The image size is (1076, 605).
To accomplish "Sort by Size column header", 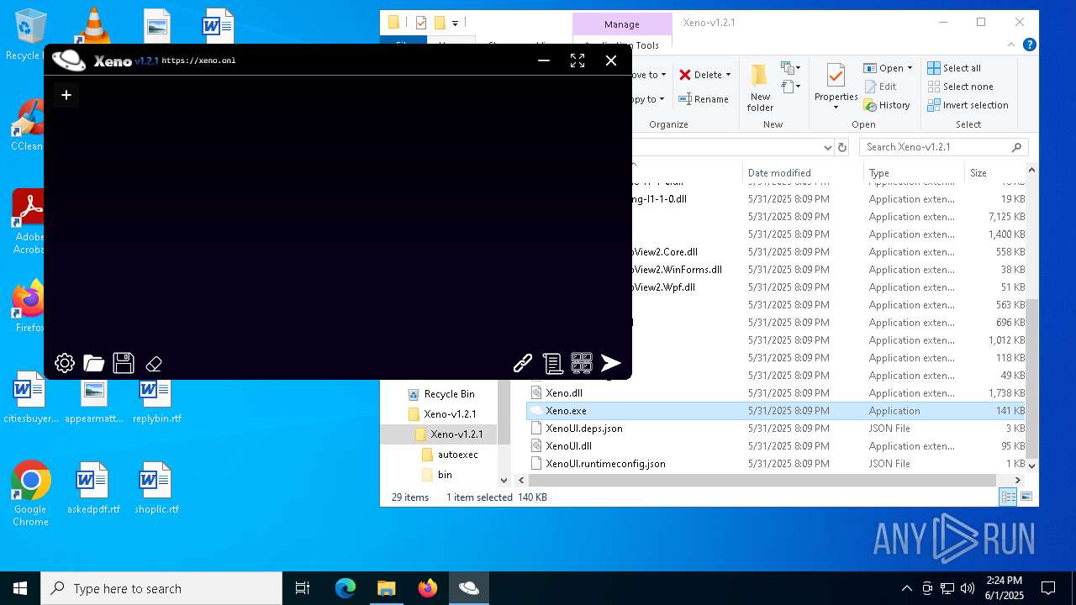I will coord(994,173).
